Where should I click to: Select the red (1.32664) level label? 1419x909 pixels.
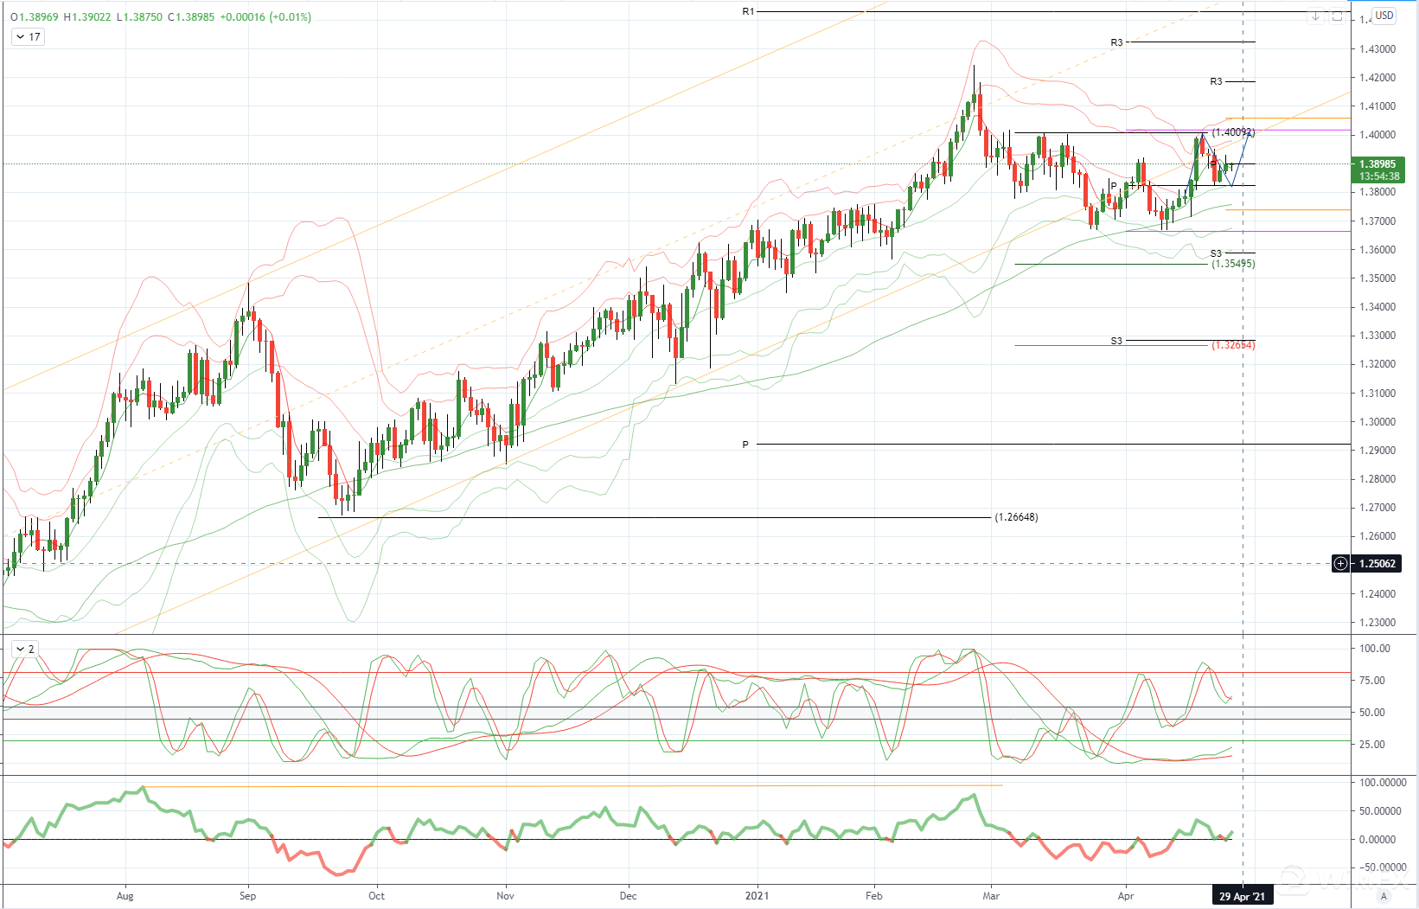coord(1233,345)
